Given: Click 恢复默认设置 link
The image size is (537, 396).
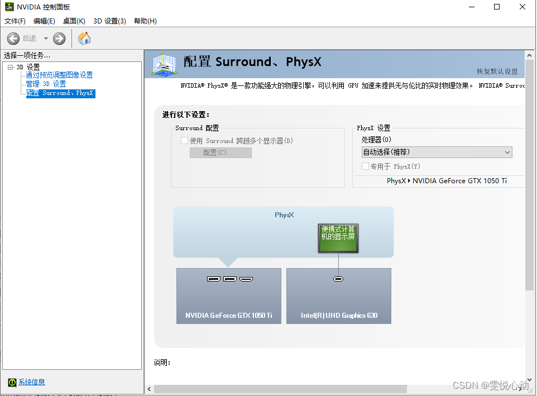Looking at the screenshot, I should (x=497, y=71).
